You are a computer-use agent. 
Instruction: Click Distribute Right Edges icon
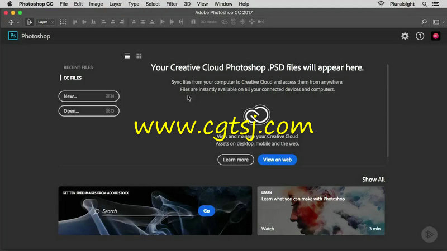180,22
